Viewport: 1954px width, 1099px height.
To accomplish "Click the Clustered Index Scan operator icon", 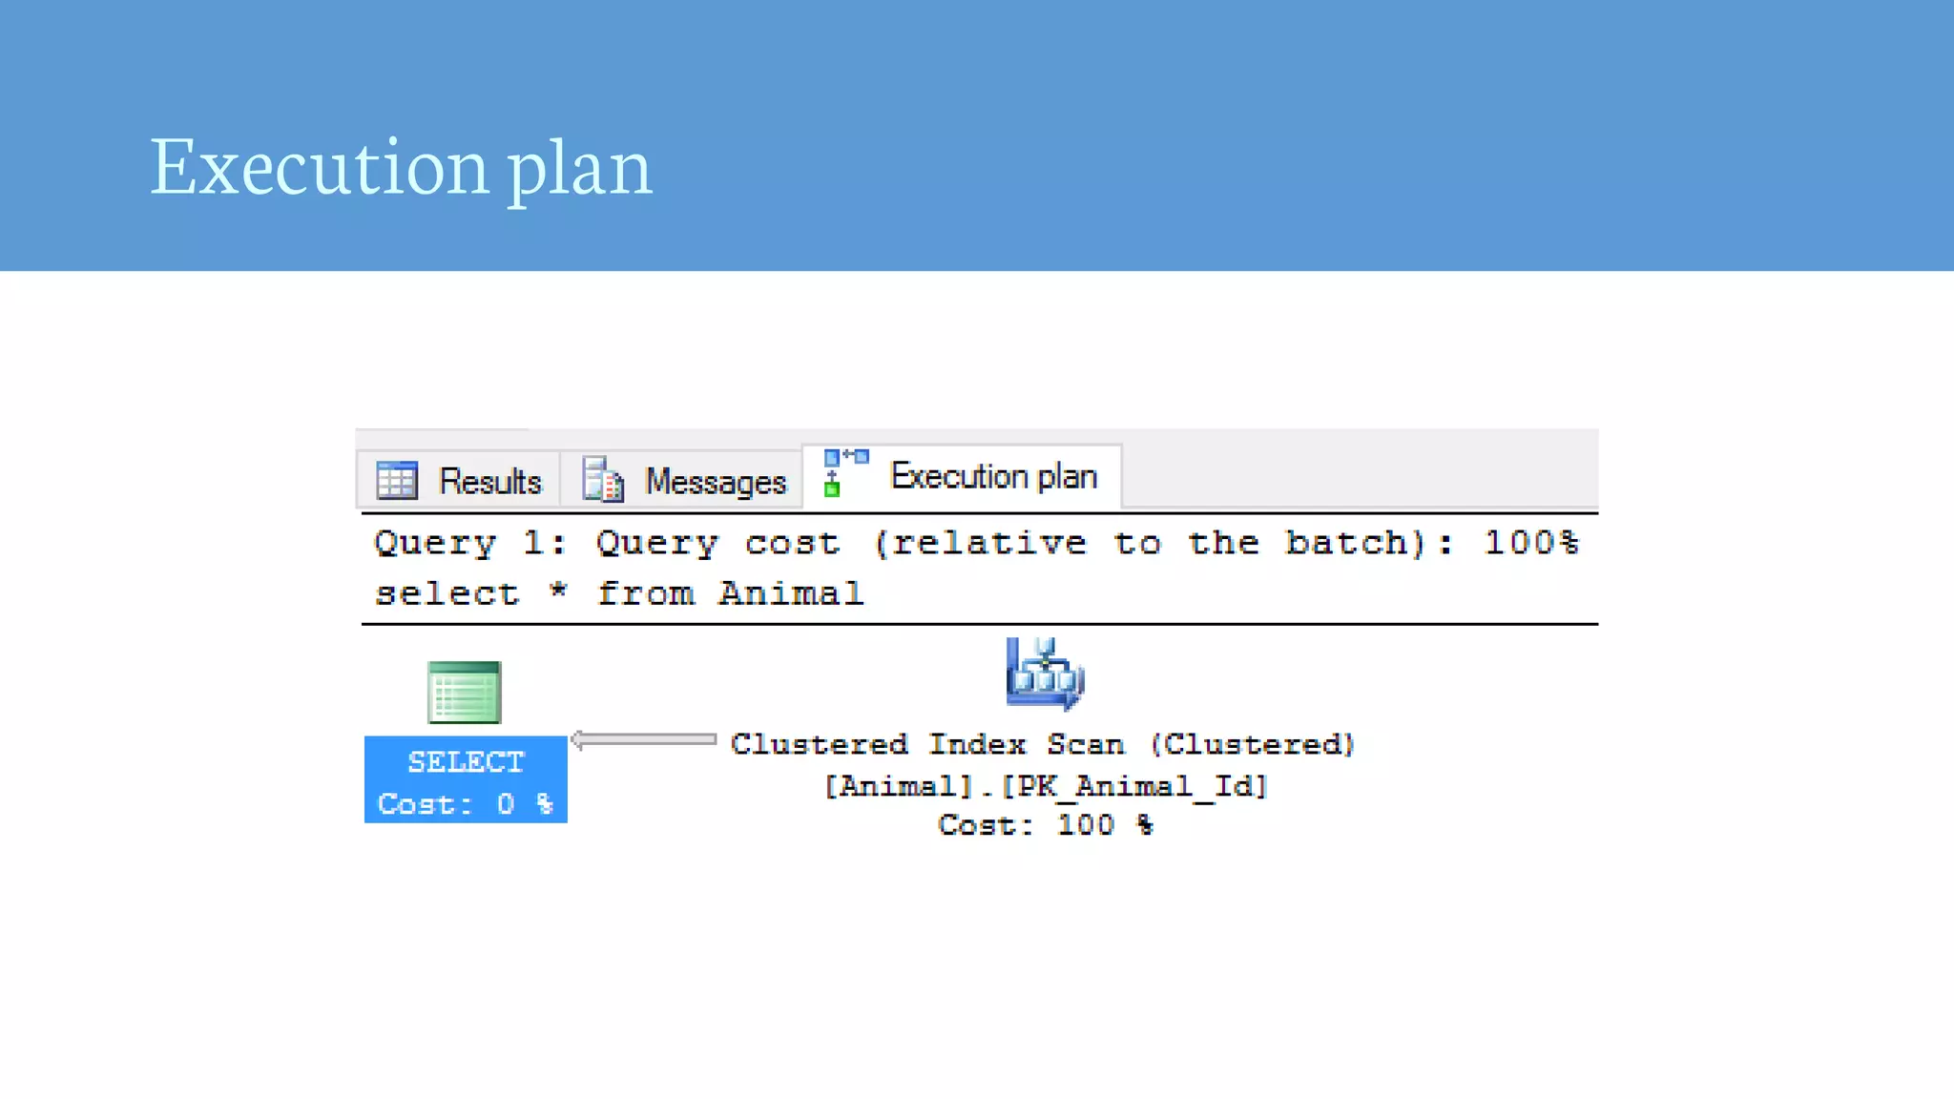I will coord(1045,674).
